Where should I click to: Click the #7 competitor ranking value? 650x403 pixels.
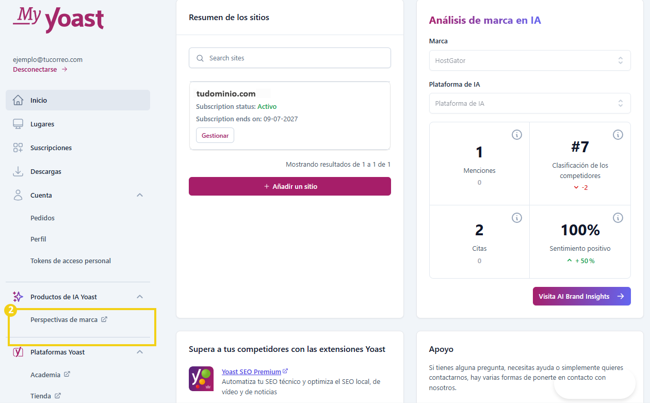click(x=580, y=147)
